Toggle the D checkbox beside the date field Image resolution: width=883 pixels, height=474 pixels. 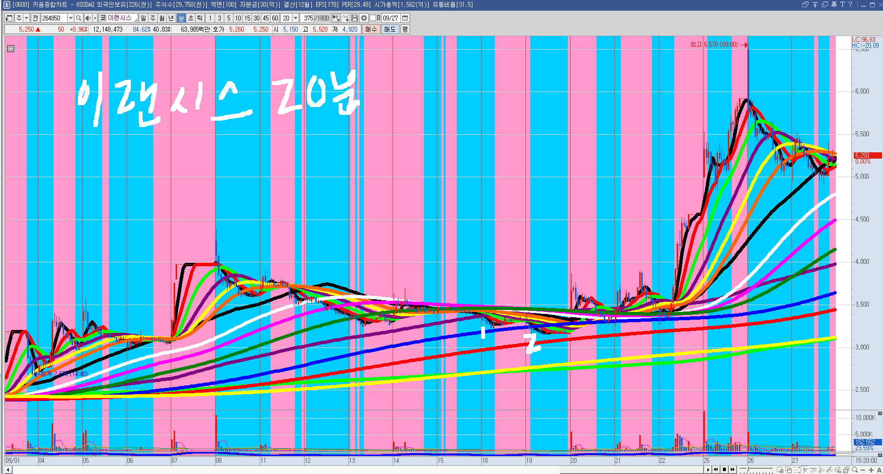373,18
